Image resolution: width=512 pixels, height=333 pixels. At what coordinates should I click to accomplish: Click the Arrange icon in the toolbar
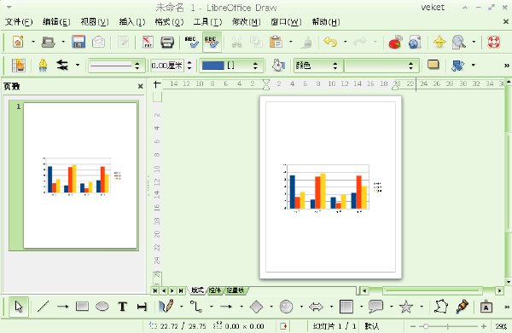coord(457,66)
